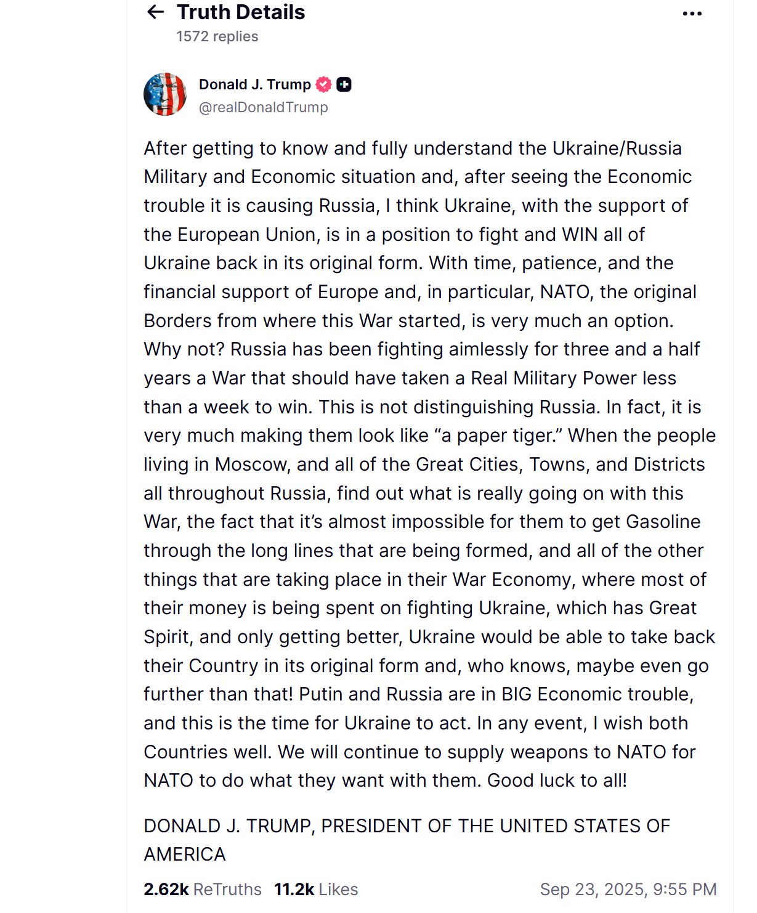Click the 1572 replies count
This screenshot has width=757, height=913.
(217, 36)
